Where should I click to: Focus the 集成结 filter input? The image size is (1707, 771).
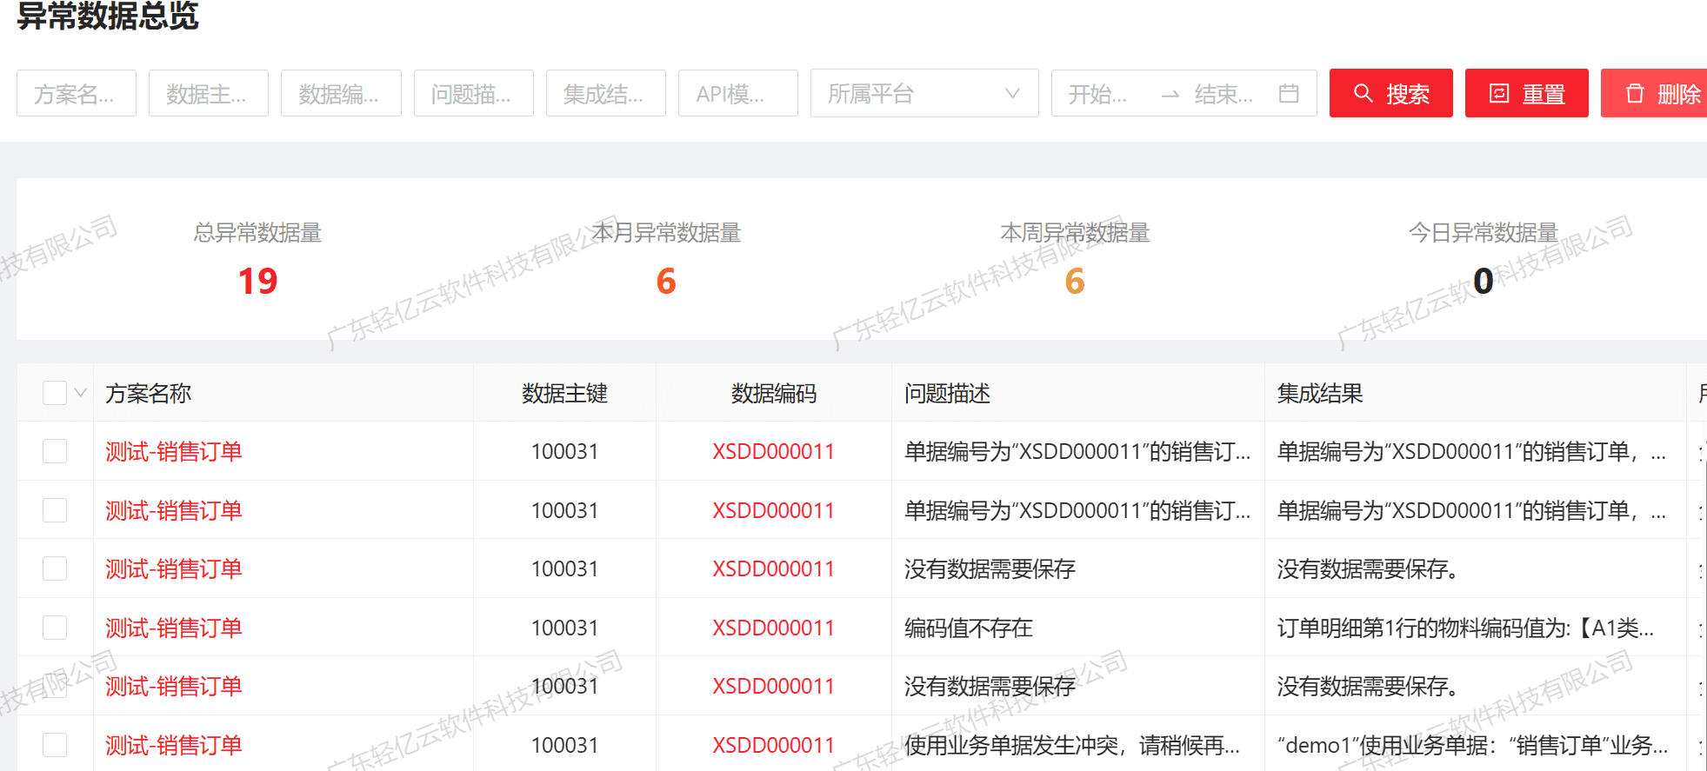(x=606, y=93)
